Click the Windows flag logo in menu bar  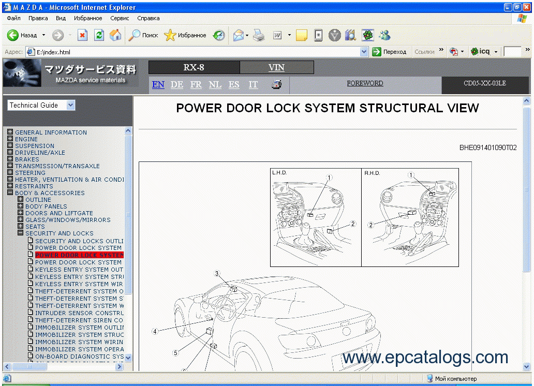tap(522, 19)
